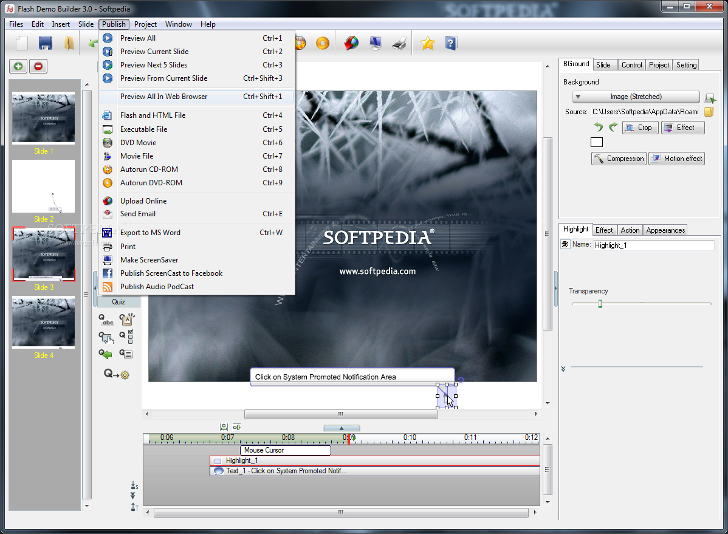Screen dimensions: 728x534
Task: Open the Image (Stretched) background dropdown
Action: click(636, 97)
